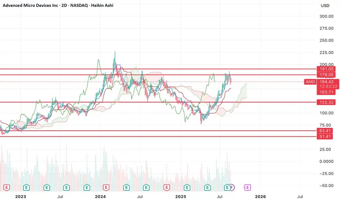Select the 179.05 price line label
The height and width of the screenshot is (201, 341).
(326, 75)
